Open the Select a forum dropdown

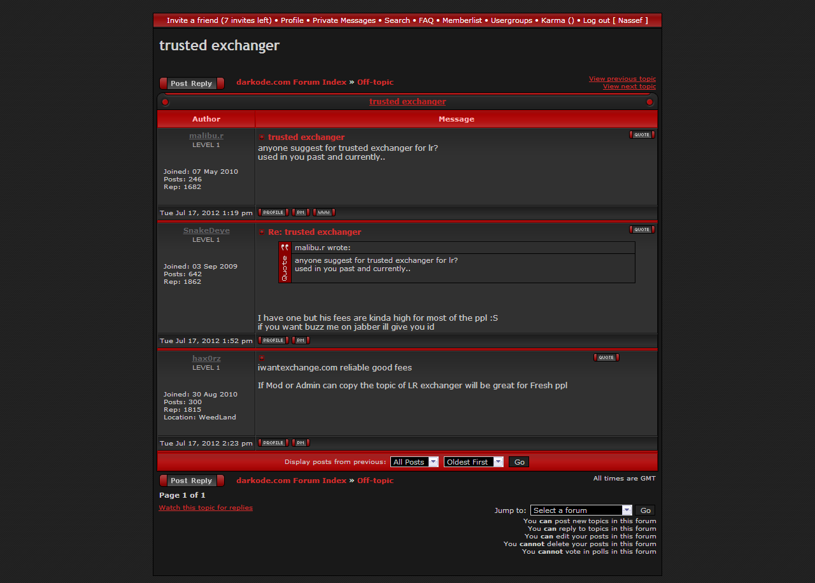point(581,510)
